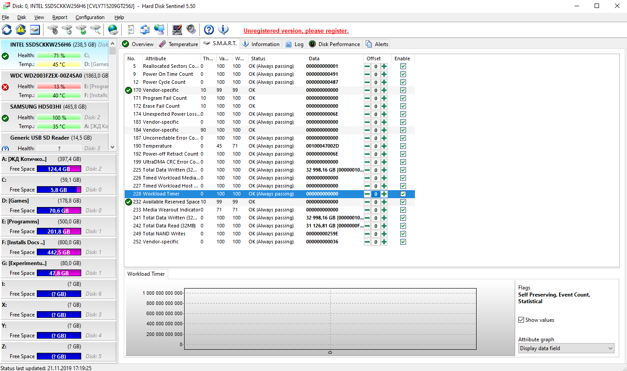This screenshot has height=371, width=627.
Task: Click the red error icon of WDC disk
Action: tap(5, 87)
